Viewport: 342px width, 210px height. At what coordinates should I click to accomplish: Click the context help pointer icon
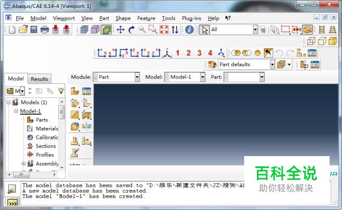(x=228, y=18)
